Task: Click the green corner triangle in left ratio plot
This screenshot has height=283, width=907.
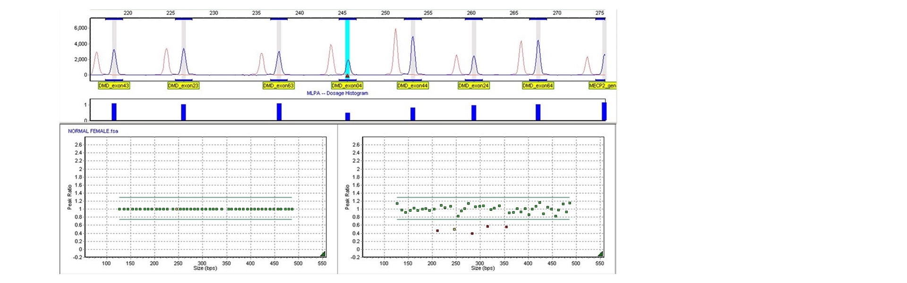Action: 323,254
